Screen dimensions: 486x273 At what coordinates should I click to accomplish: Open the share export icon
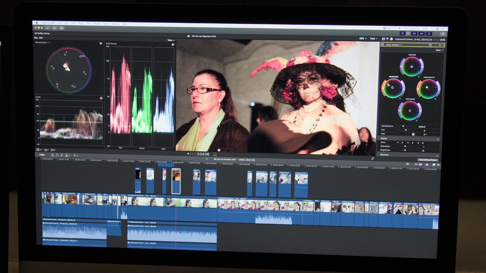[x=443, y=34]
